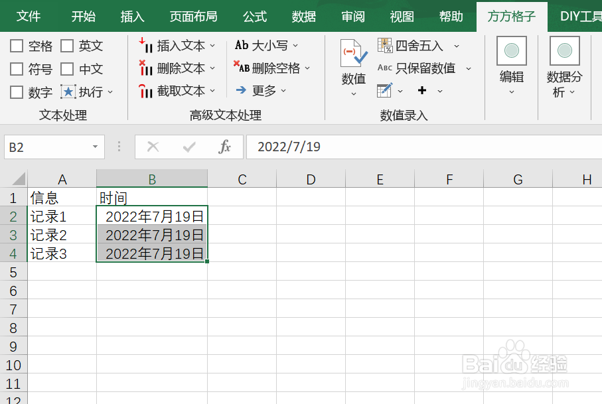Viewport: 602px width, 404px height.
Task: Expand the 执行 dropdown arrow
Action: tap(110, 92)
